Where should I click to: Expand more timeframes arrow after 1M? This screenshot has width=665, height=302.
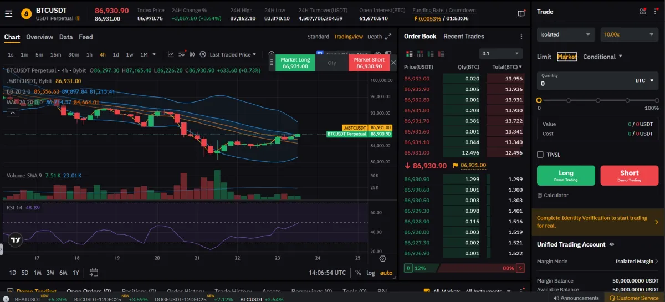coord(153,54)
